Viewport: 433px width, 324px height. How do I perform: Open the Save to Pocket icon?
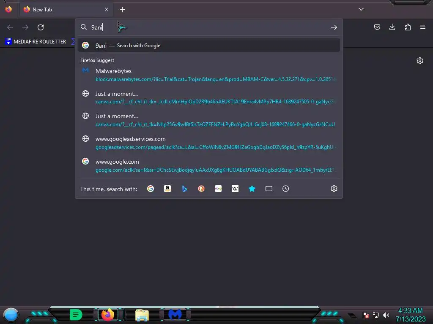click(377, 27)
